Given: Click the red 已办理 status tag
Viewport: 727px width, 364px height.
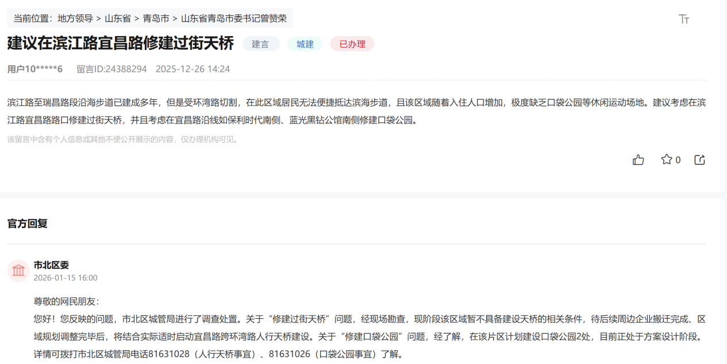Looking at the screenshot, I should tap(352, 44).
